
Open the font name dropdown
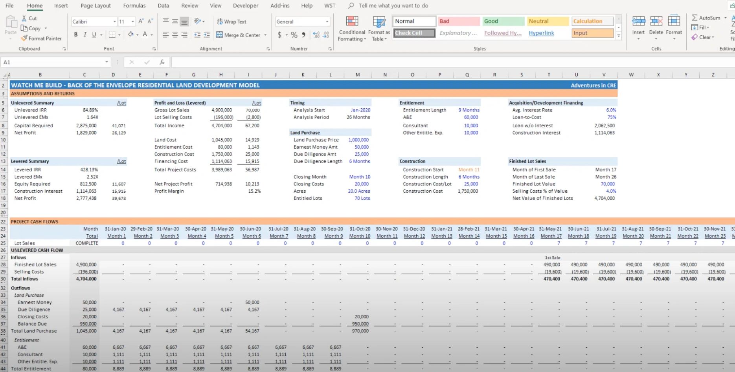pos(114,22)
